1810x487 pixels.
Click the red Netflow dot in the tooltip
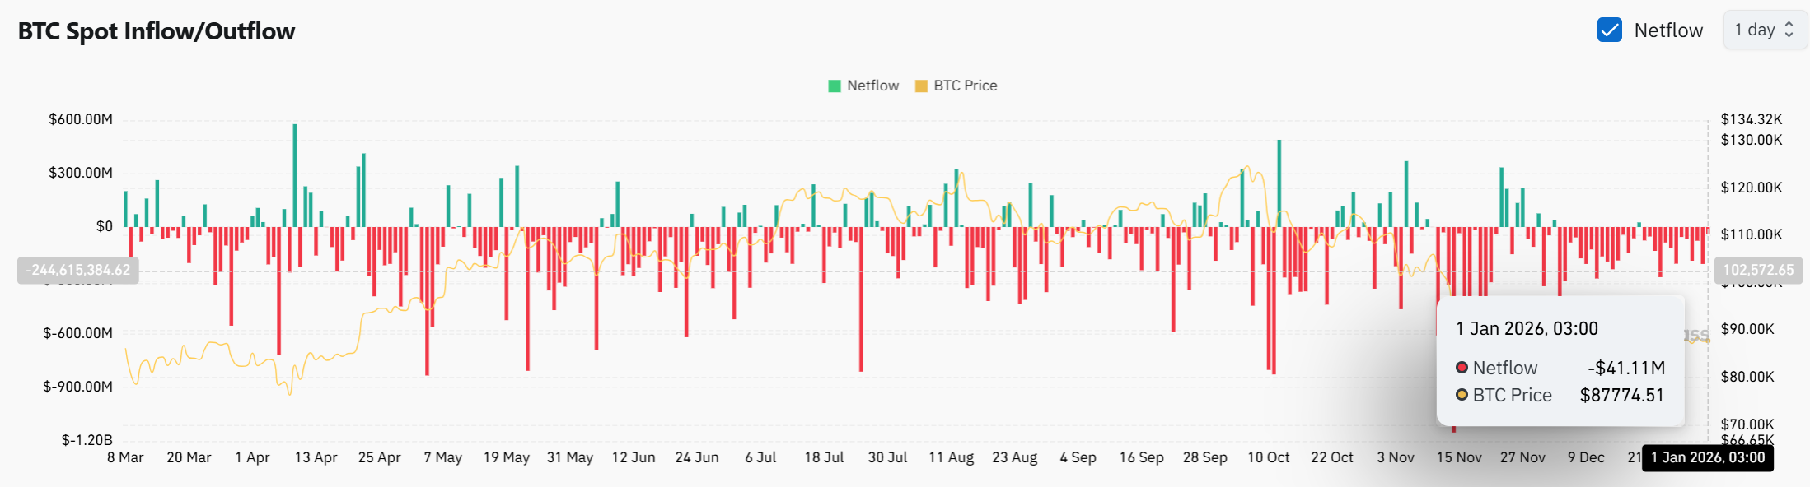tap(1462, 368)
